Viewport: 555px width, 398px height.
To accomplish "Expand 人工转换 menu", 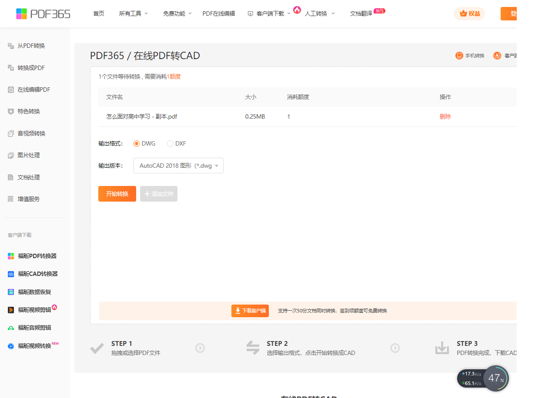I will pos(320,13).
